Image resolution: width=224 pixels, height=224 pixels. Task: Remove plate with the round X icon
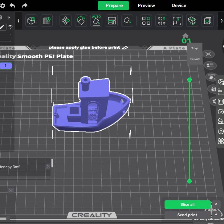[x=208, y=54]
